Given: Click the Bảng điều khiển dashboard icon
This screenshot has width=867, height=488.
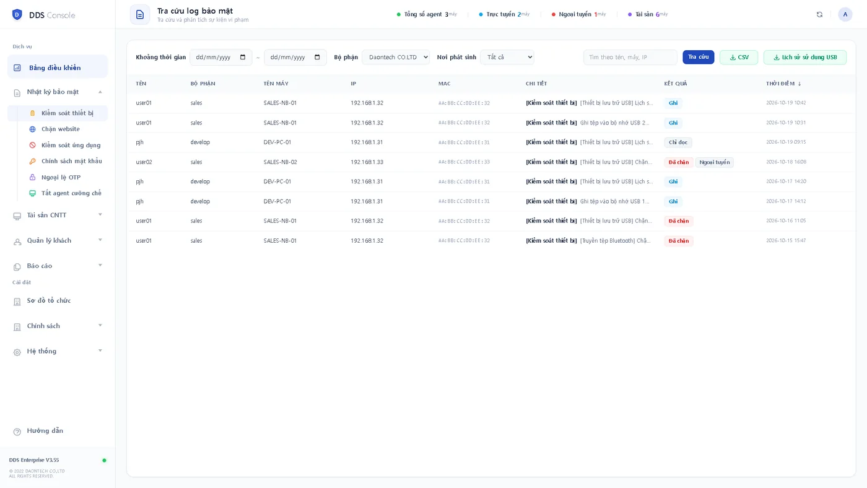Looking at the screenshot, I should tap(17, 68).
